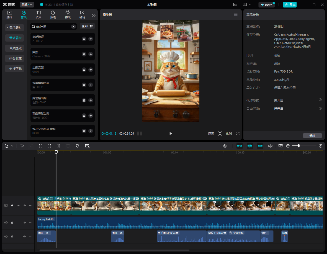327x254 pixels.
Task: Add 出现音效 to the timeline with plus
Action: coord(91,69)
